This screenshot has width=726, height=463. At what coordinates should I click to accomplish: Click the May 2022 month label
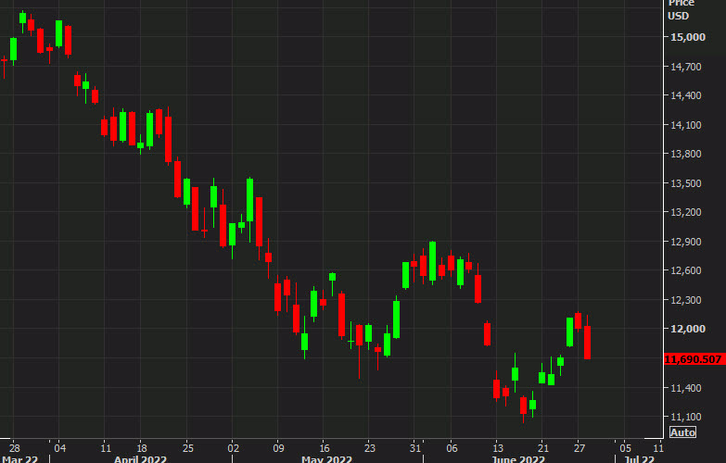point(327,459)
